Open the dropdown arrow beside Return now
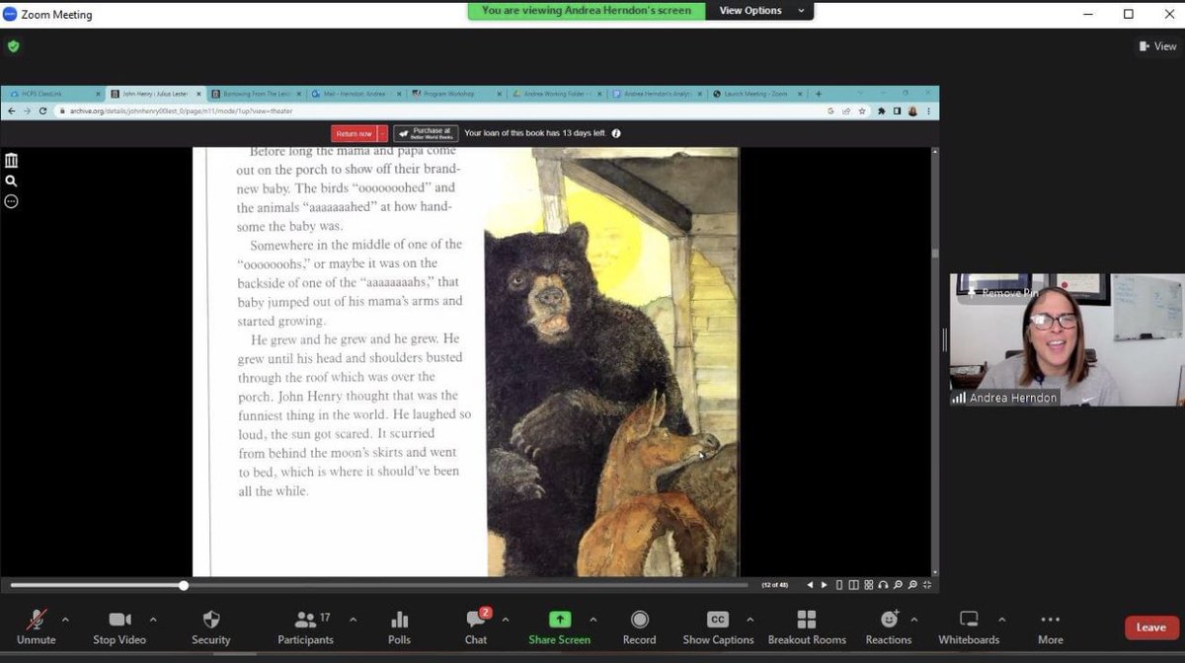1185x663 pixels. pyautogui.click(x=383, y=133)
